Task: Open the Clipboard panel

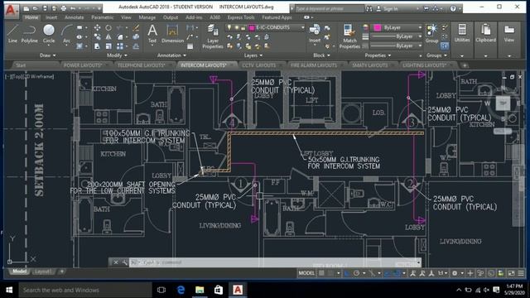Action: (486, 33)
